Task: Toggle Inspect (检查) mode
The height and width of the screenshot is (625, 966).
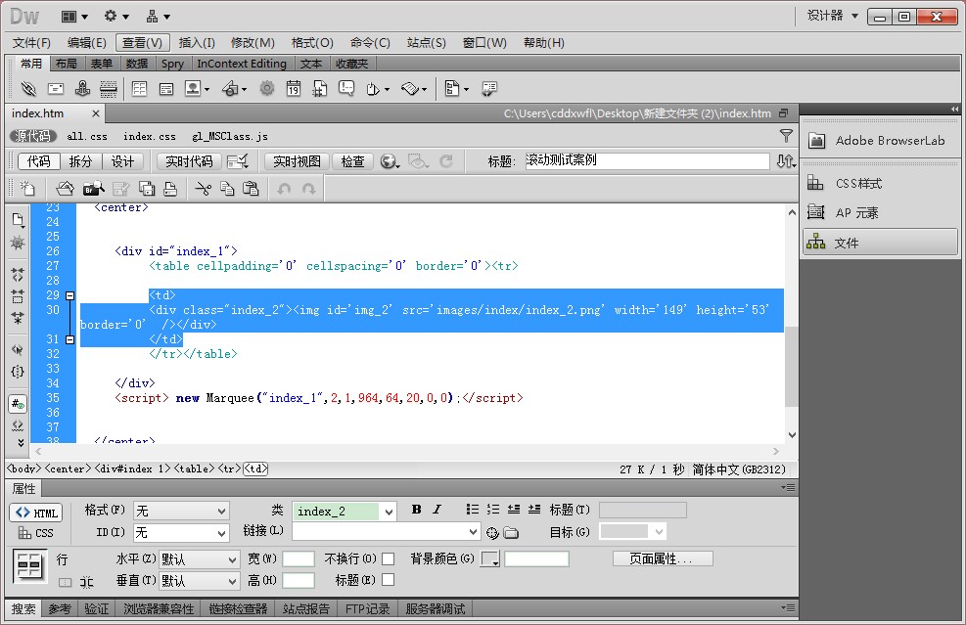Action: coord(352,161)
